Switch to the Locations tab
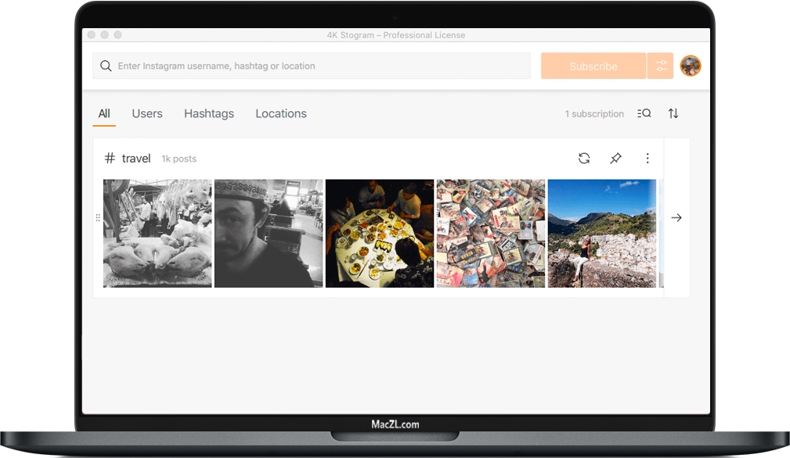Screen dimensions: 790x458 pyautogui.click(x=281, y=113)
